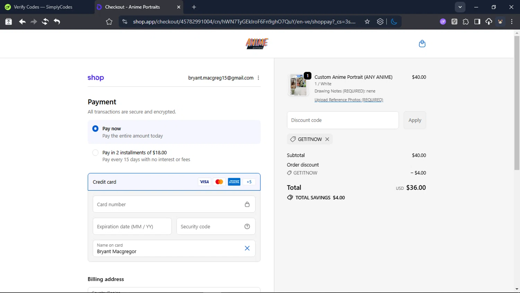Remove the GETITNOW discount code
520x293 pixels.
pyautogui.click(x=327, y=139)
